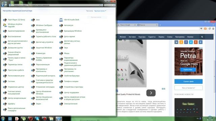This screenshot has height=121, width=216.
Task: Open Курсоры section in site menu
Action: pyautogui.click(x=142, y=37)
